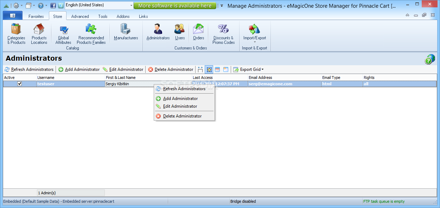
Task: Expand the windows icon dropdown arrow
Action: (34, 6)
